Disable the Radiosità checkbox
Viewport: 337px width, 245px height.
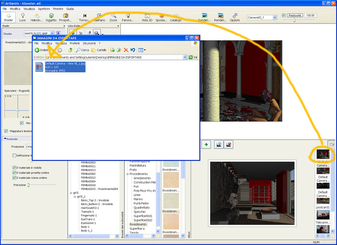284,15
